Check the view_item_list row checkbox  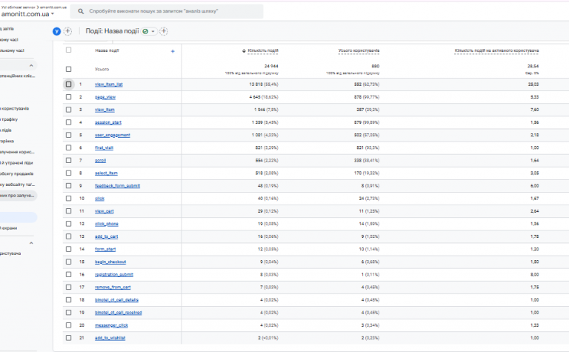[x=69, y=84]
